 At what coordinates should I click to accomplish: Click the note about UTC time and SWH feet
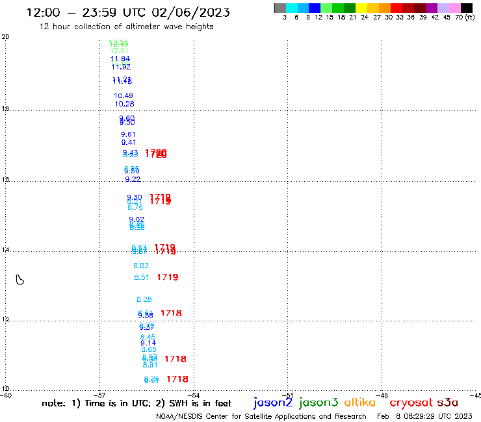point(136,403)
